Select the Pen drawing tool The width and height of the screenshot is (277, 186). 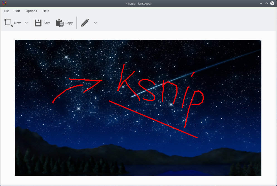click(85, 23)
